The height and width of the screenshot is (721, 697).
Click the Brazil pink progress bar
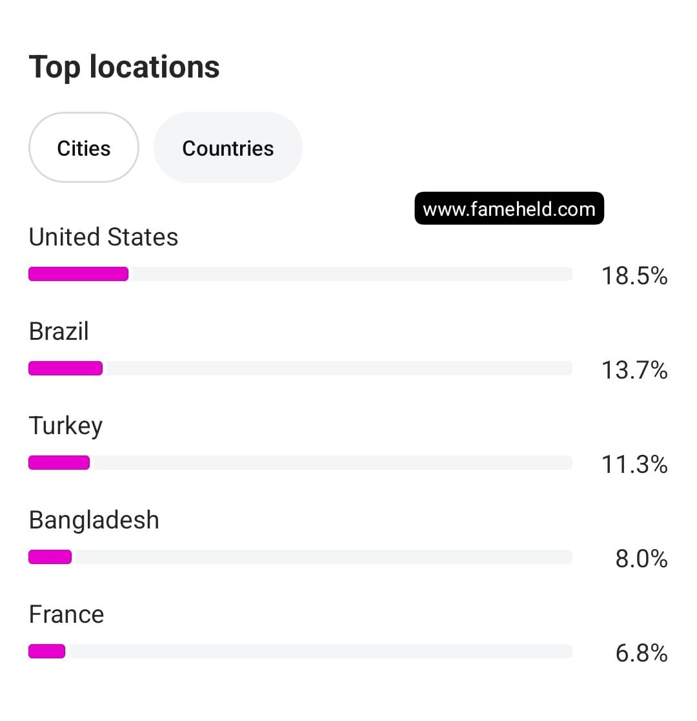[x=65, y=368]
